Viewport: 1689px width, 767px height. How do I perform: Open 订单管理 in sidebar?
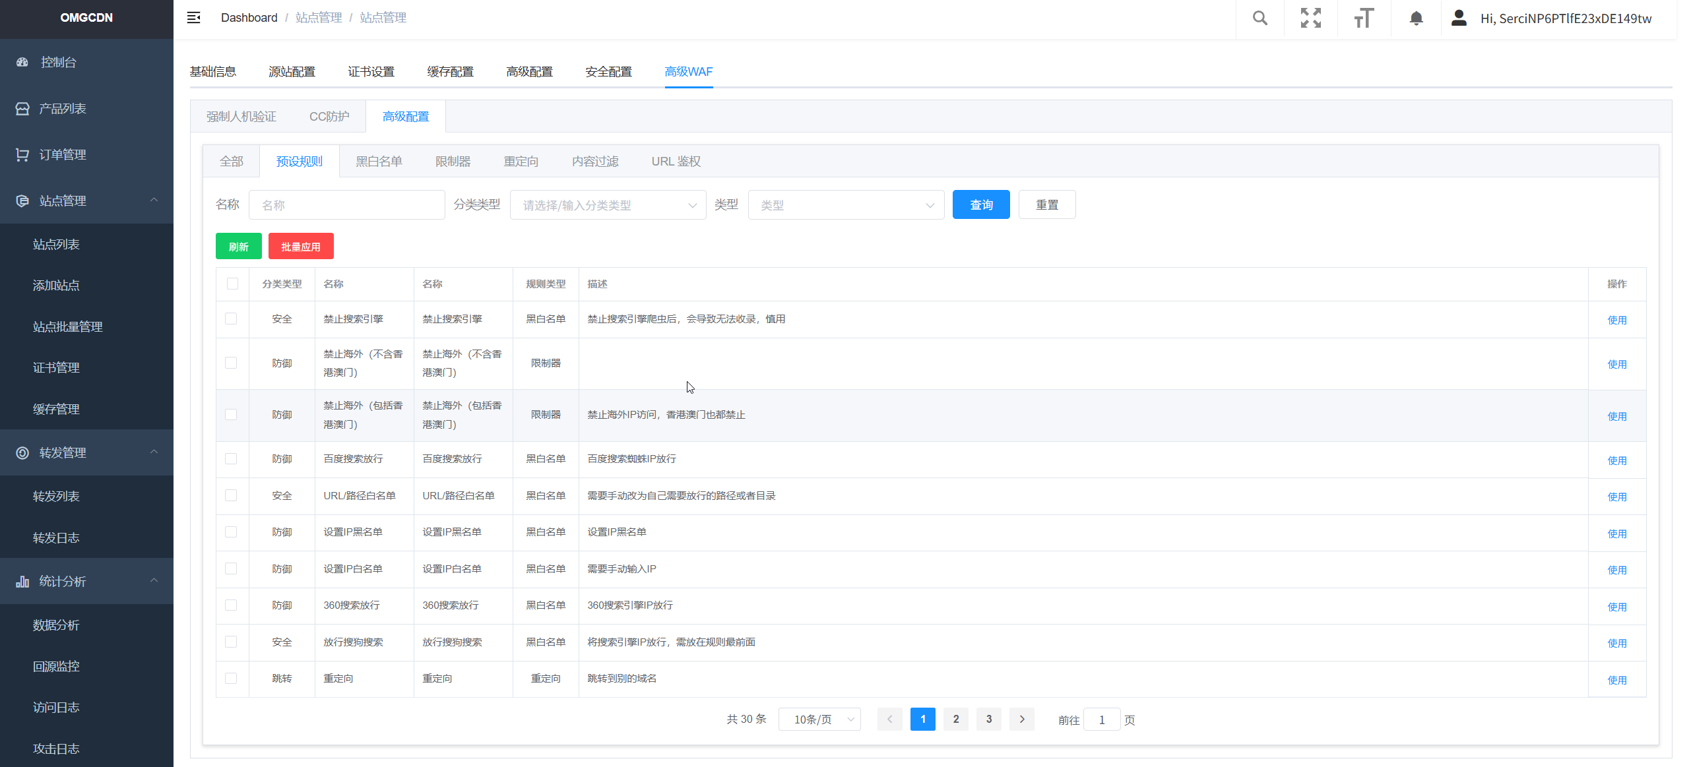(62, 154)
